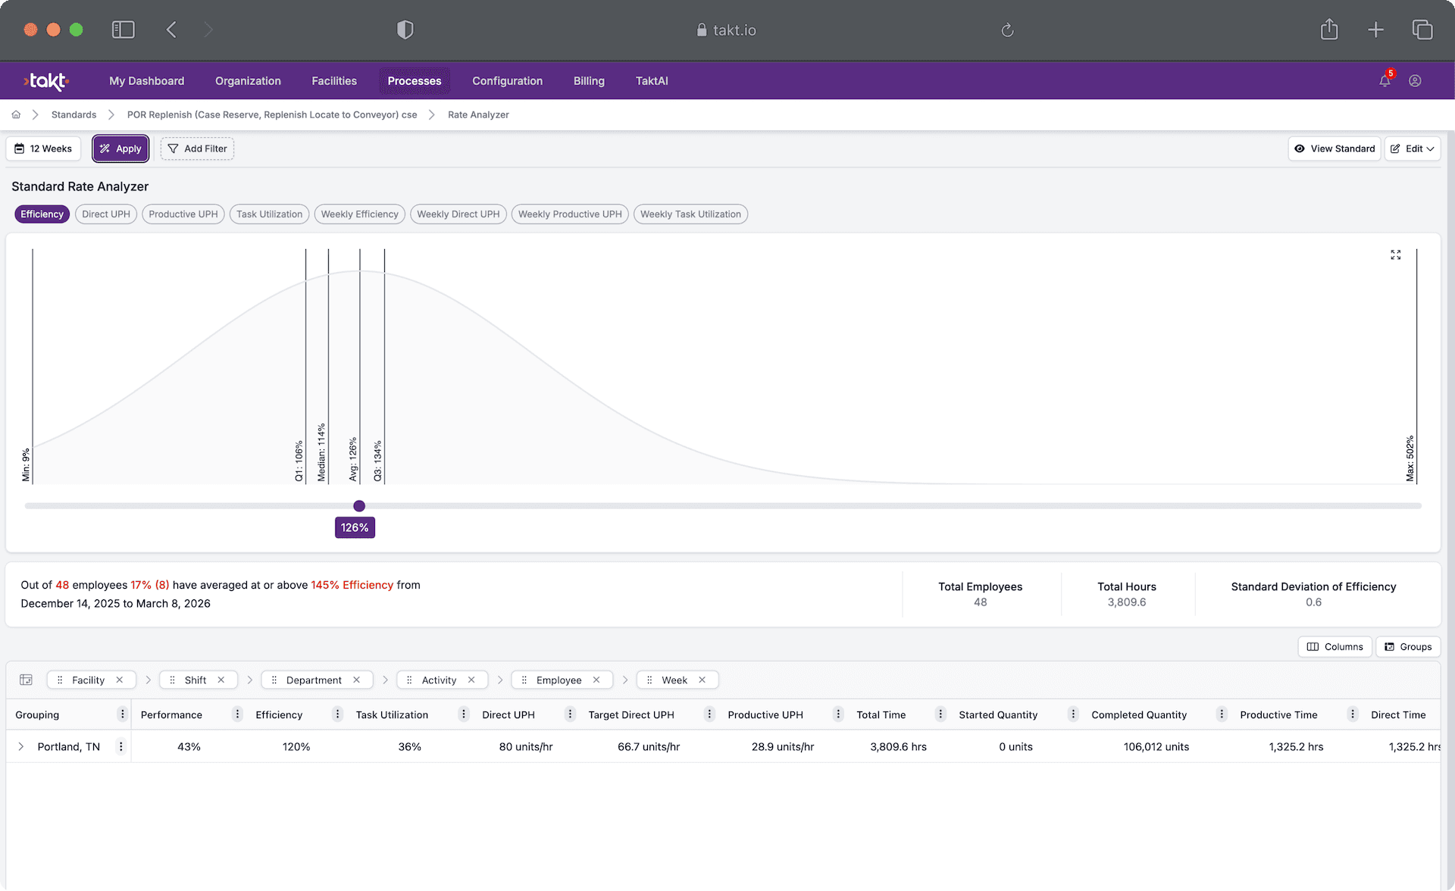Expand chart with the fullscreen icon
This screenshot has height=891, width=1455.
coord(1395,255)
